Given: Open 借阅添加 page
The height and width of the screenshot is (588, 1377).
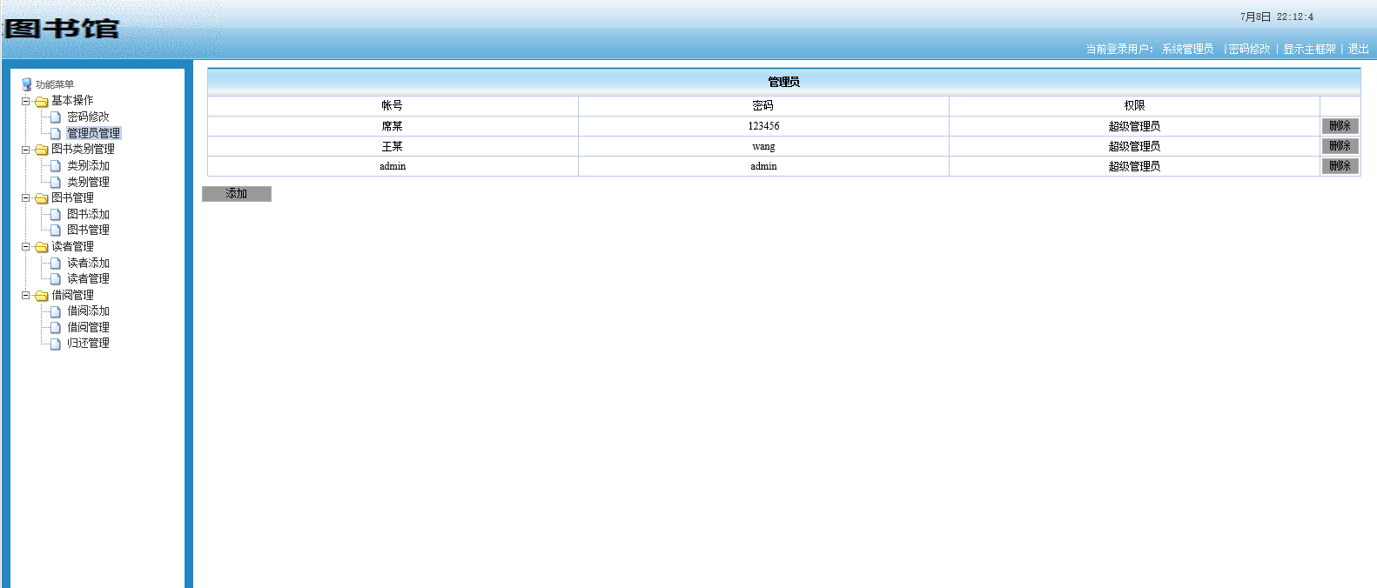Looking at the screenshot, I should coord(88,311).
